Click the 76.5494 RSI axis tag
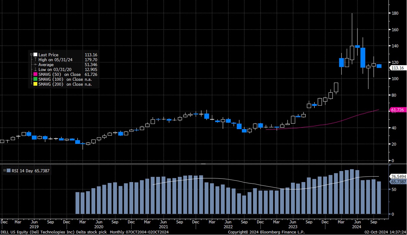The width and height of the screenshot is (407, 235). [398, 177]
